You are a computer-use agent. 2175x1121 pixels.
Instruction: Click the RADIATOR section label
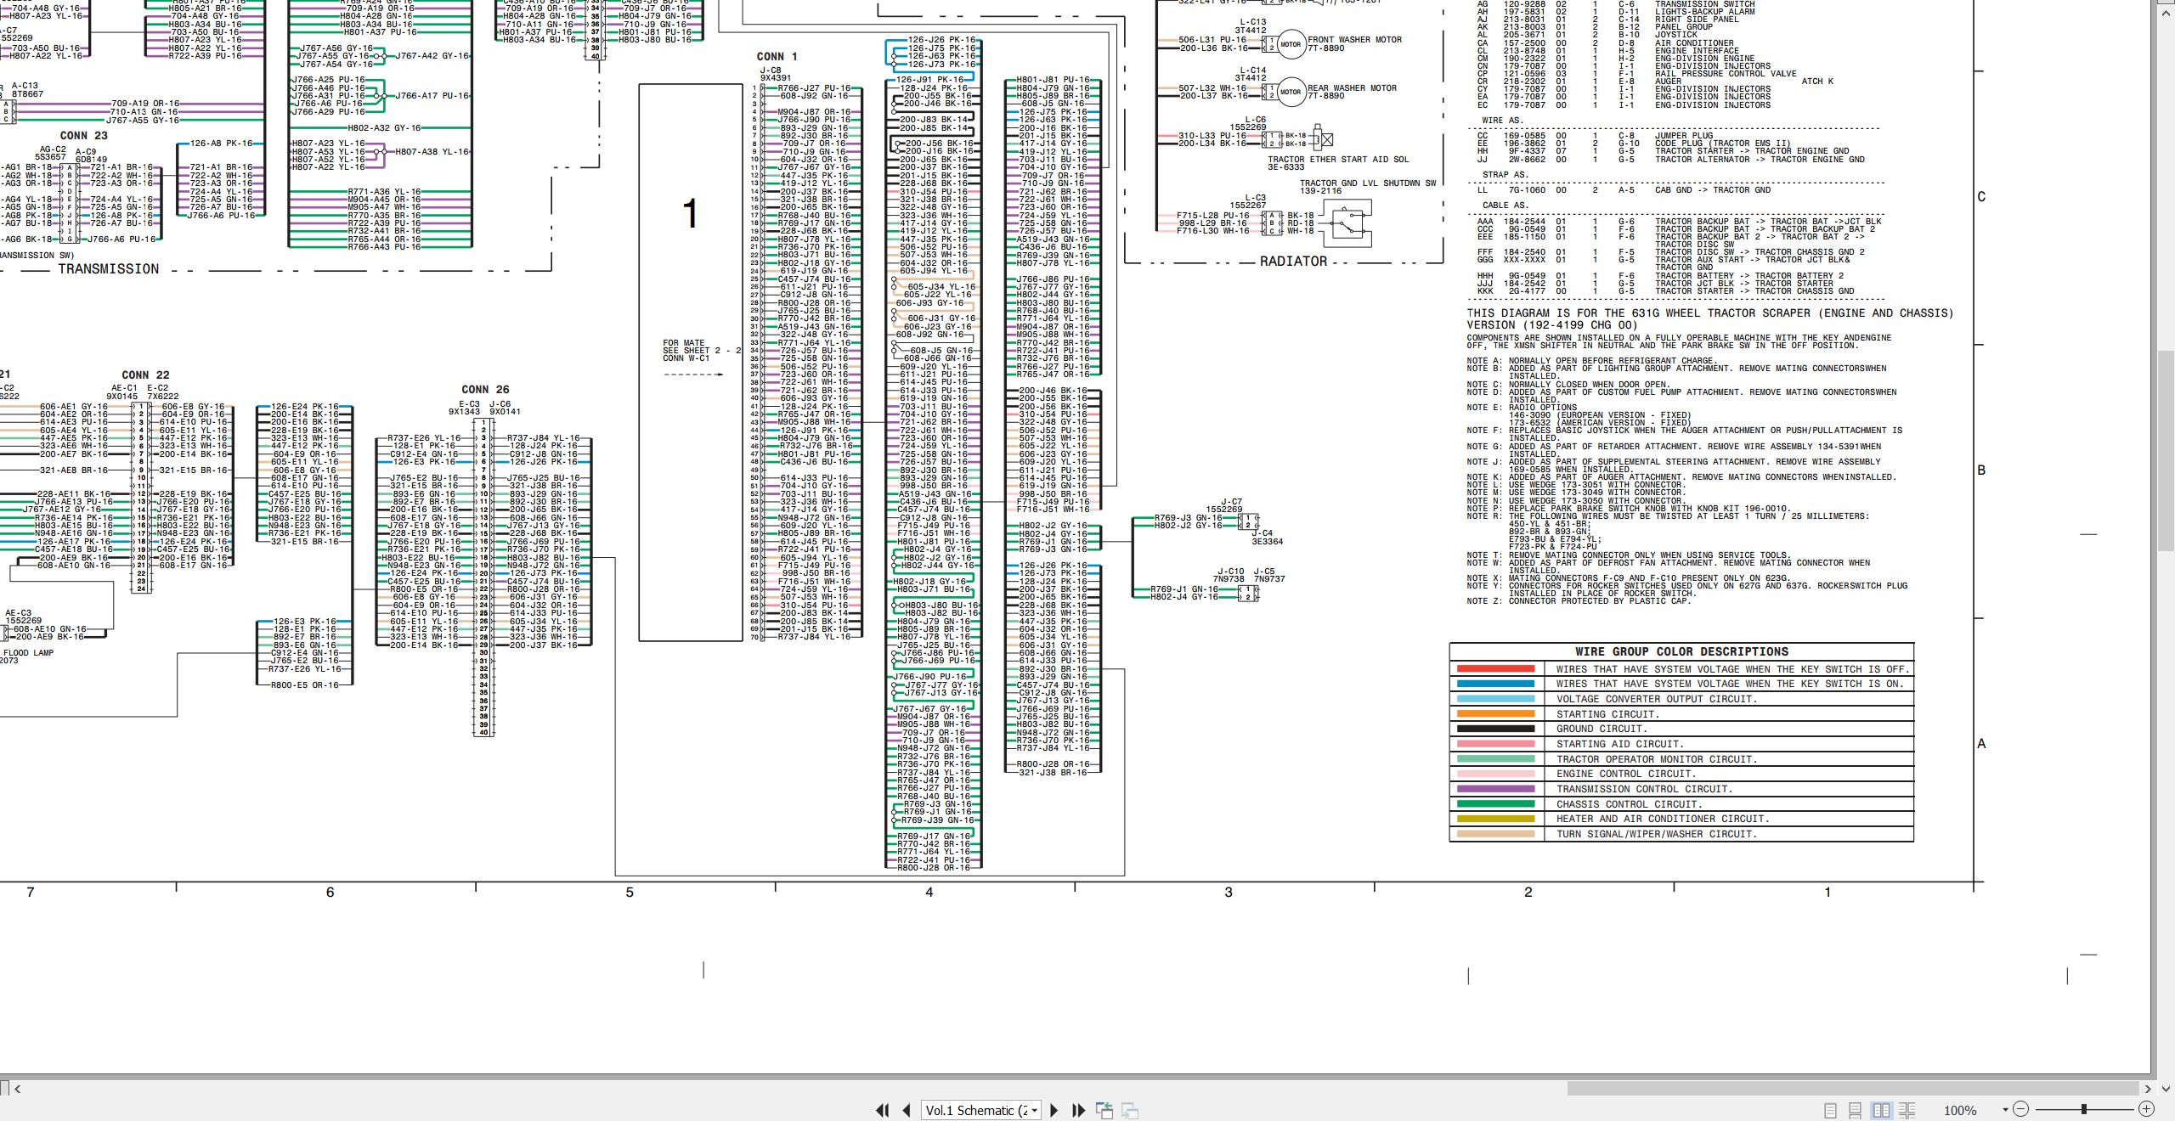(x=1293, y=262)
